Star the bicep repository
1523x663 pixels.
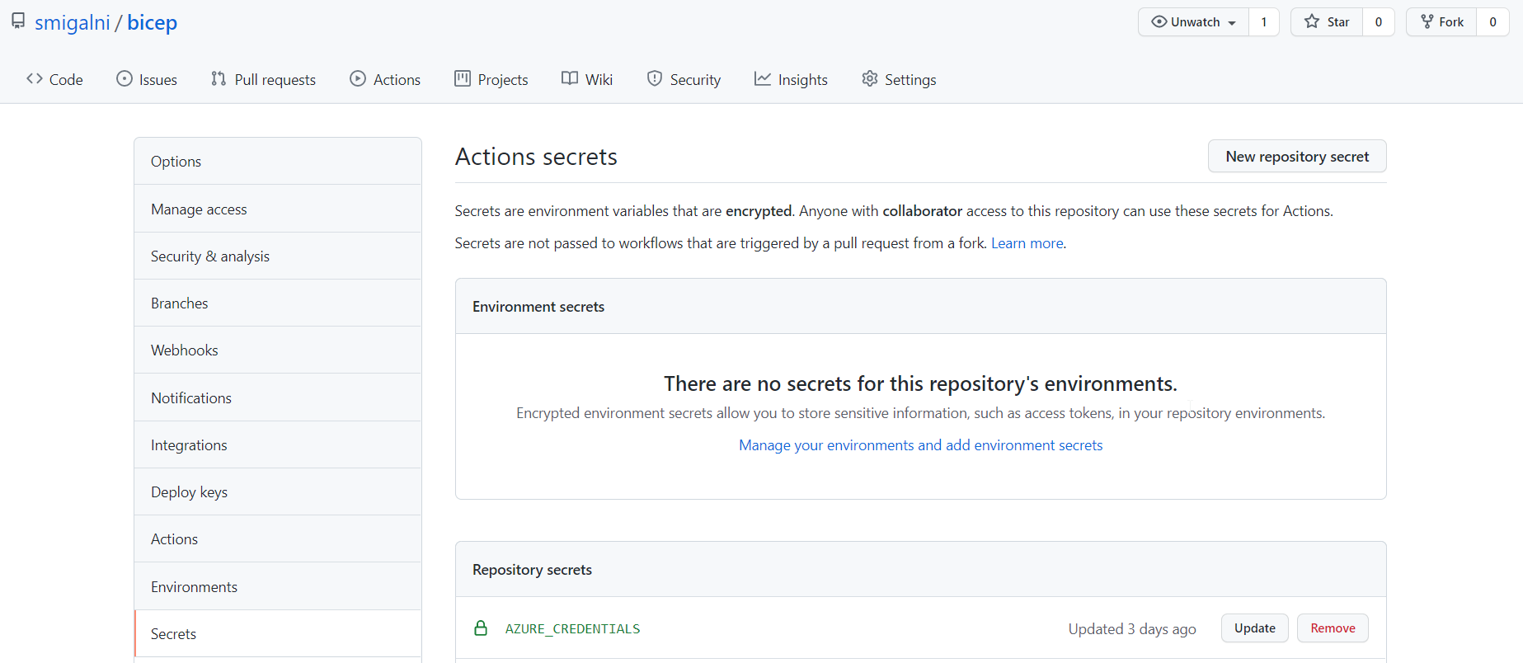pyautogui.click(x=1327, y=22)
